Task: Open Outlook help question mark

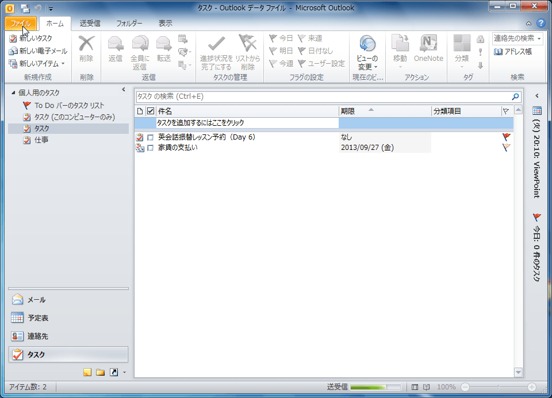Action: pyautogui.click(x=540, y=23)
